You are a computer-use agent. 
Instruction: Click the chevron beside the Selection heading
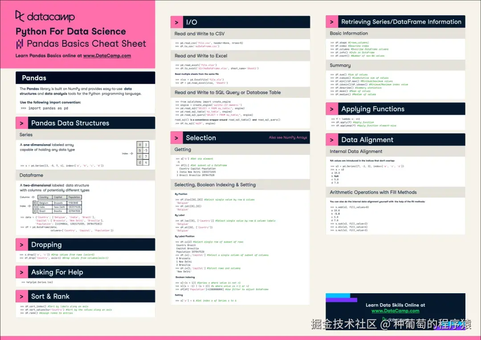tap(177, 138)
